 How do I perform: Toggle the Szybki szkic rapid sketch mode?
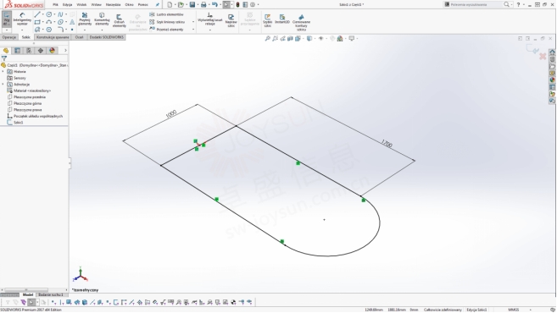pyautogui.click(x=268, y=20)
